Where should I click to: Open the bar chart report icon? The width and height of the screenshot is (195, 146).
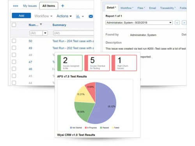point(78,16)
